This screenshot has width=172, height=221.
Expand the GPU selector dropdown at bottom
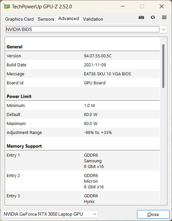(x=50, y=214)
